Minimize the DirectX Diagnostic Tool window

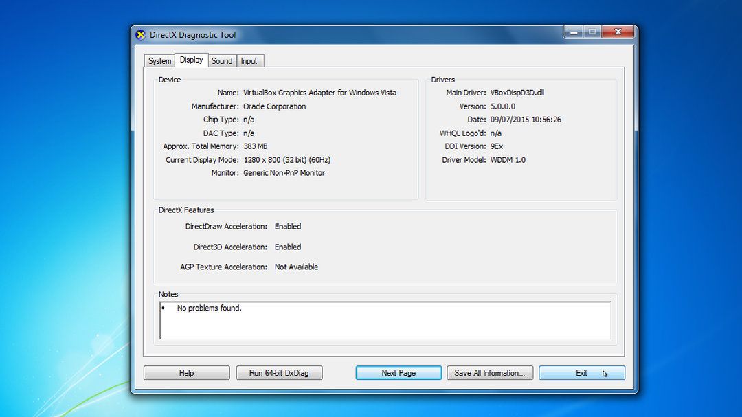click(572, 32)
